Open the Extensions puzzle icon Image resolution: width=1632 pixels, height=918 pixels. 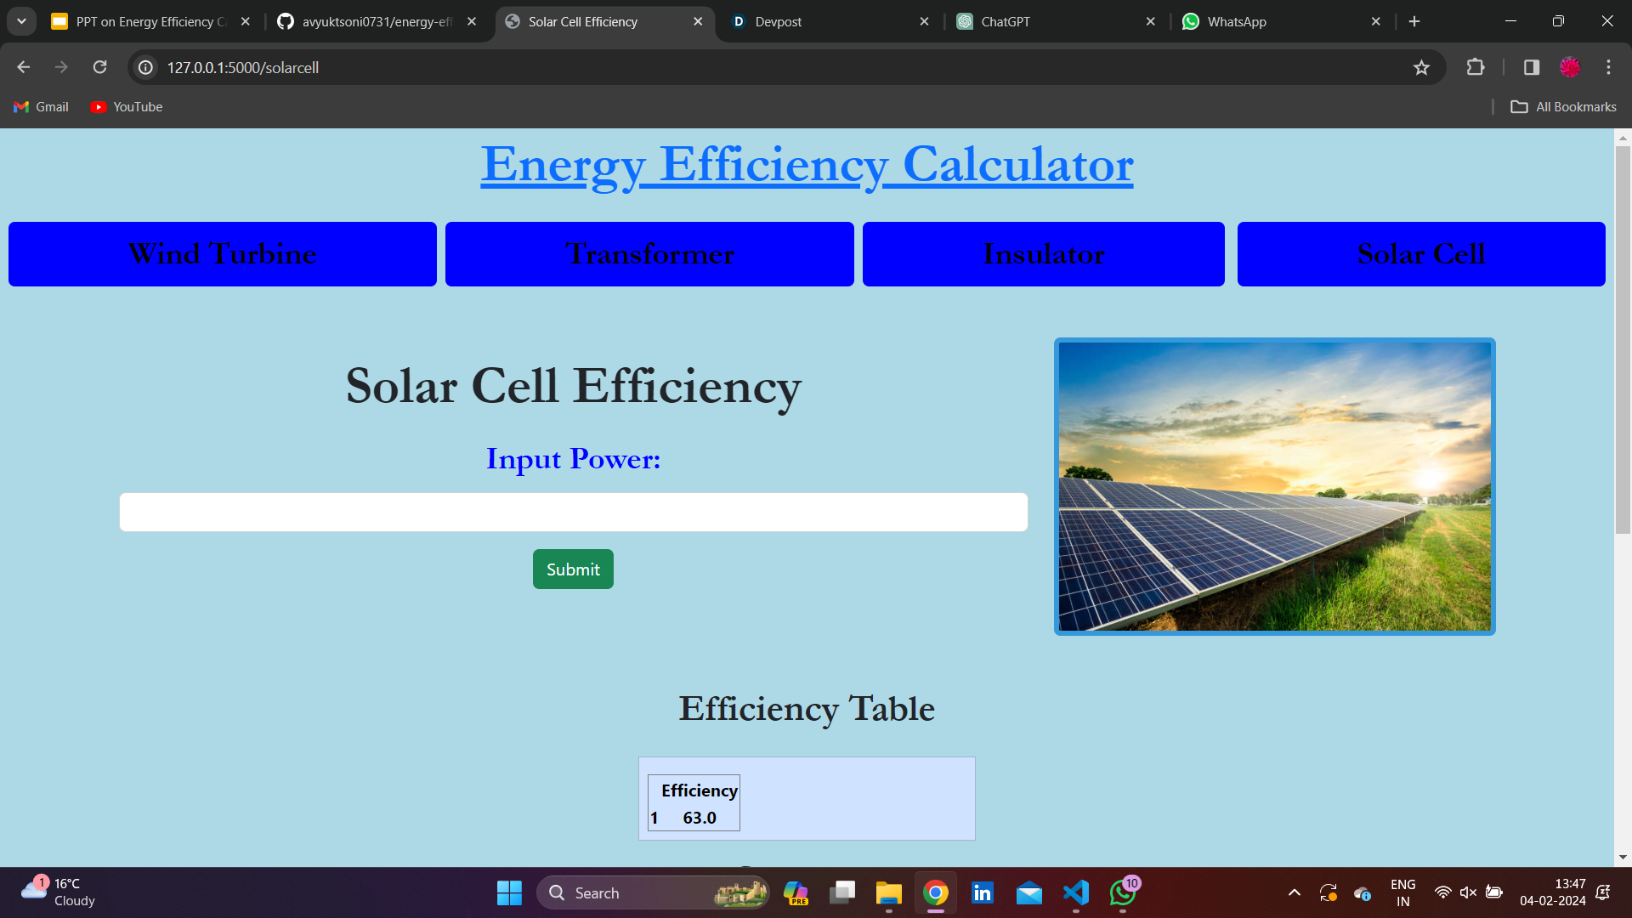coord(1476,67)
